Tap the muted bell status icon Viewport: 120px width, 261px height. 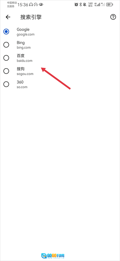[85, 5]
